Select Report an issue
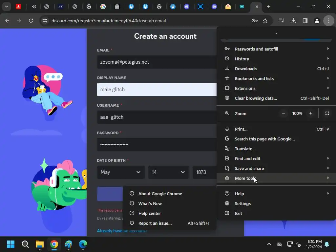 [x=170, y=223]
